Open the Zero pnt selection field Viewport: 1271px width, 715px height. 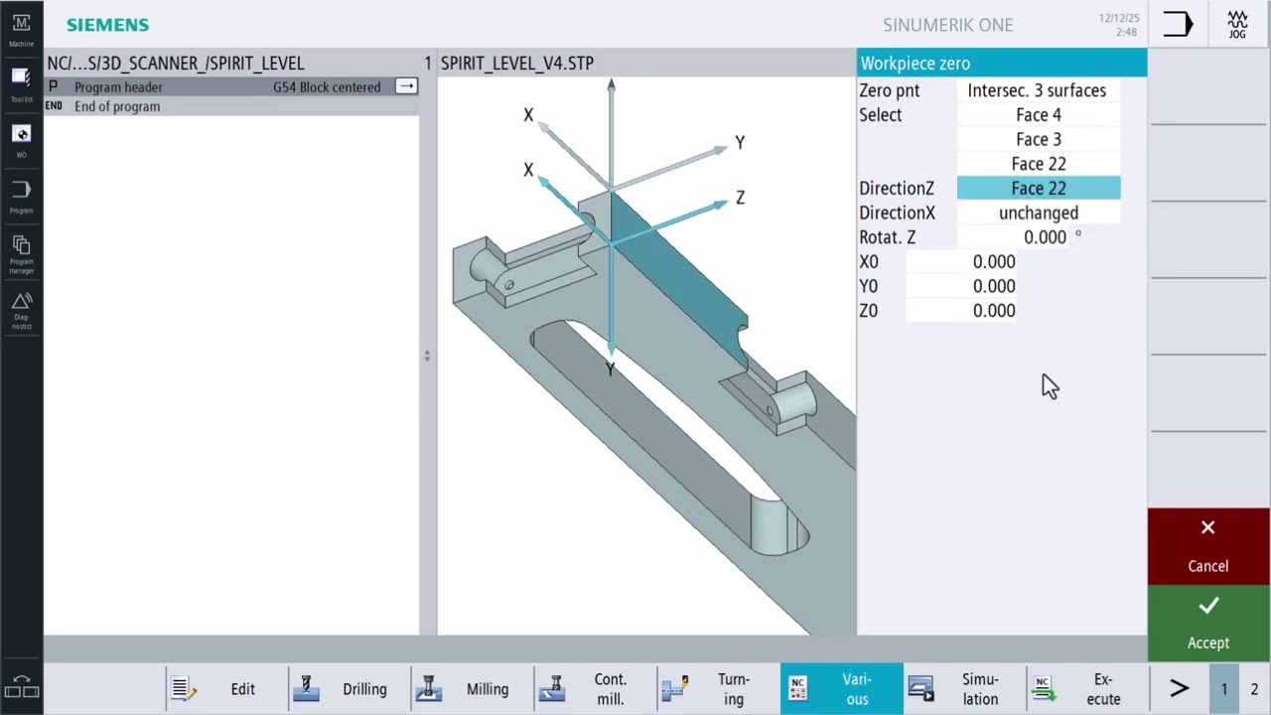[x=1039, y=90]
